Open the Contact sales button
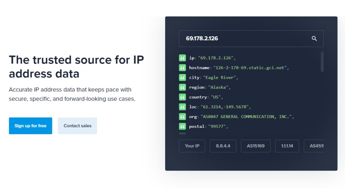Image resolution: width=345 pixels, height=188 pixels. [77, 126]
